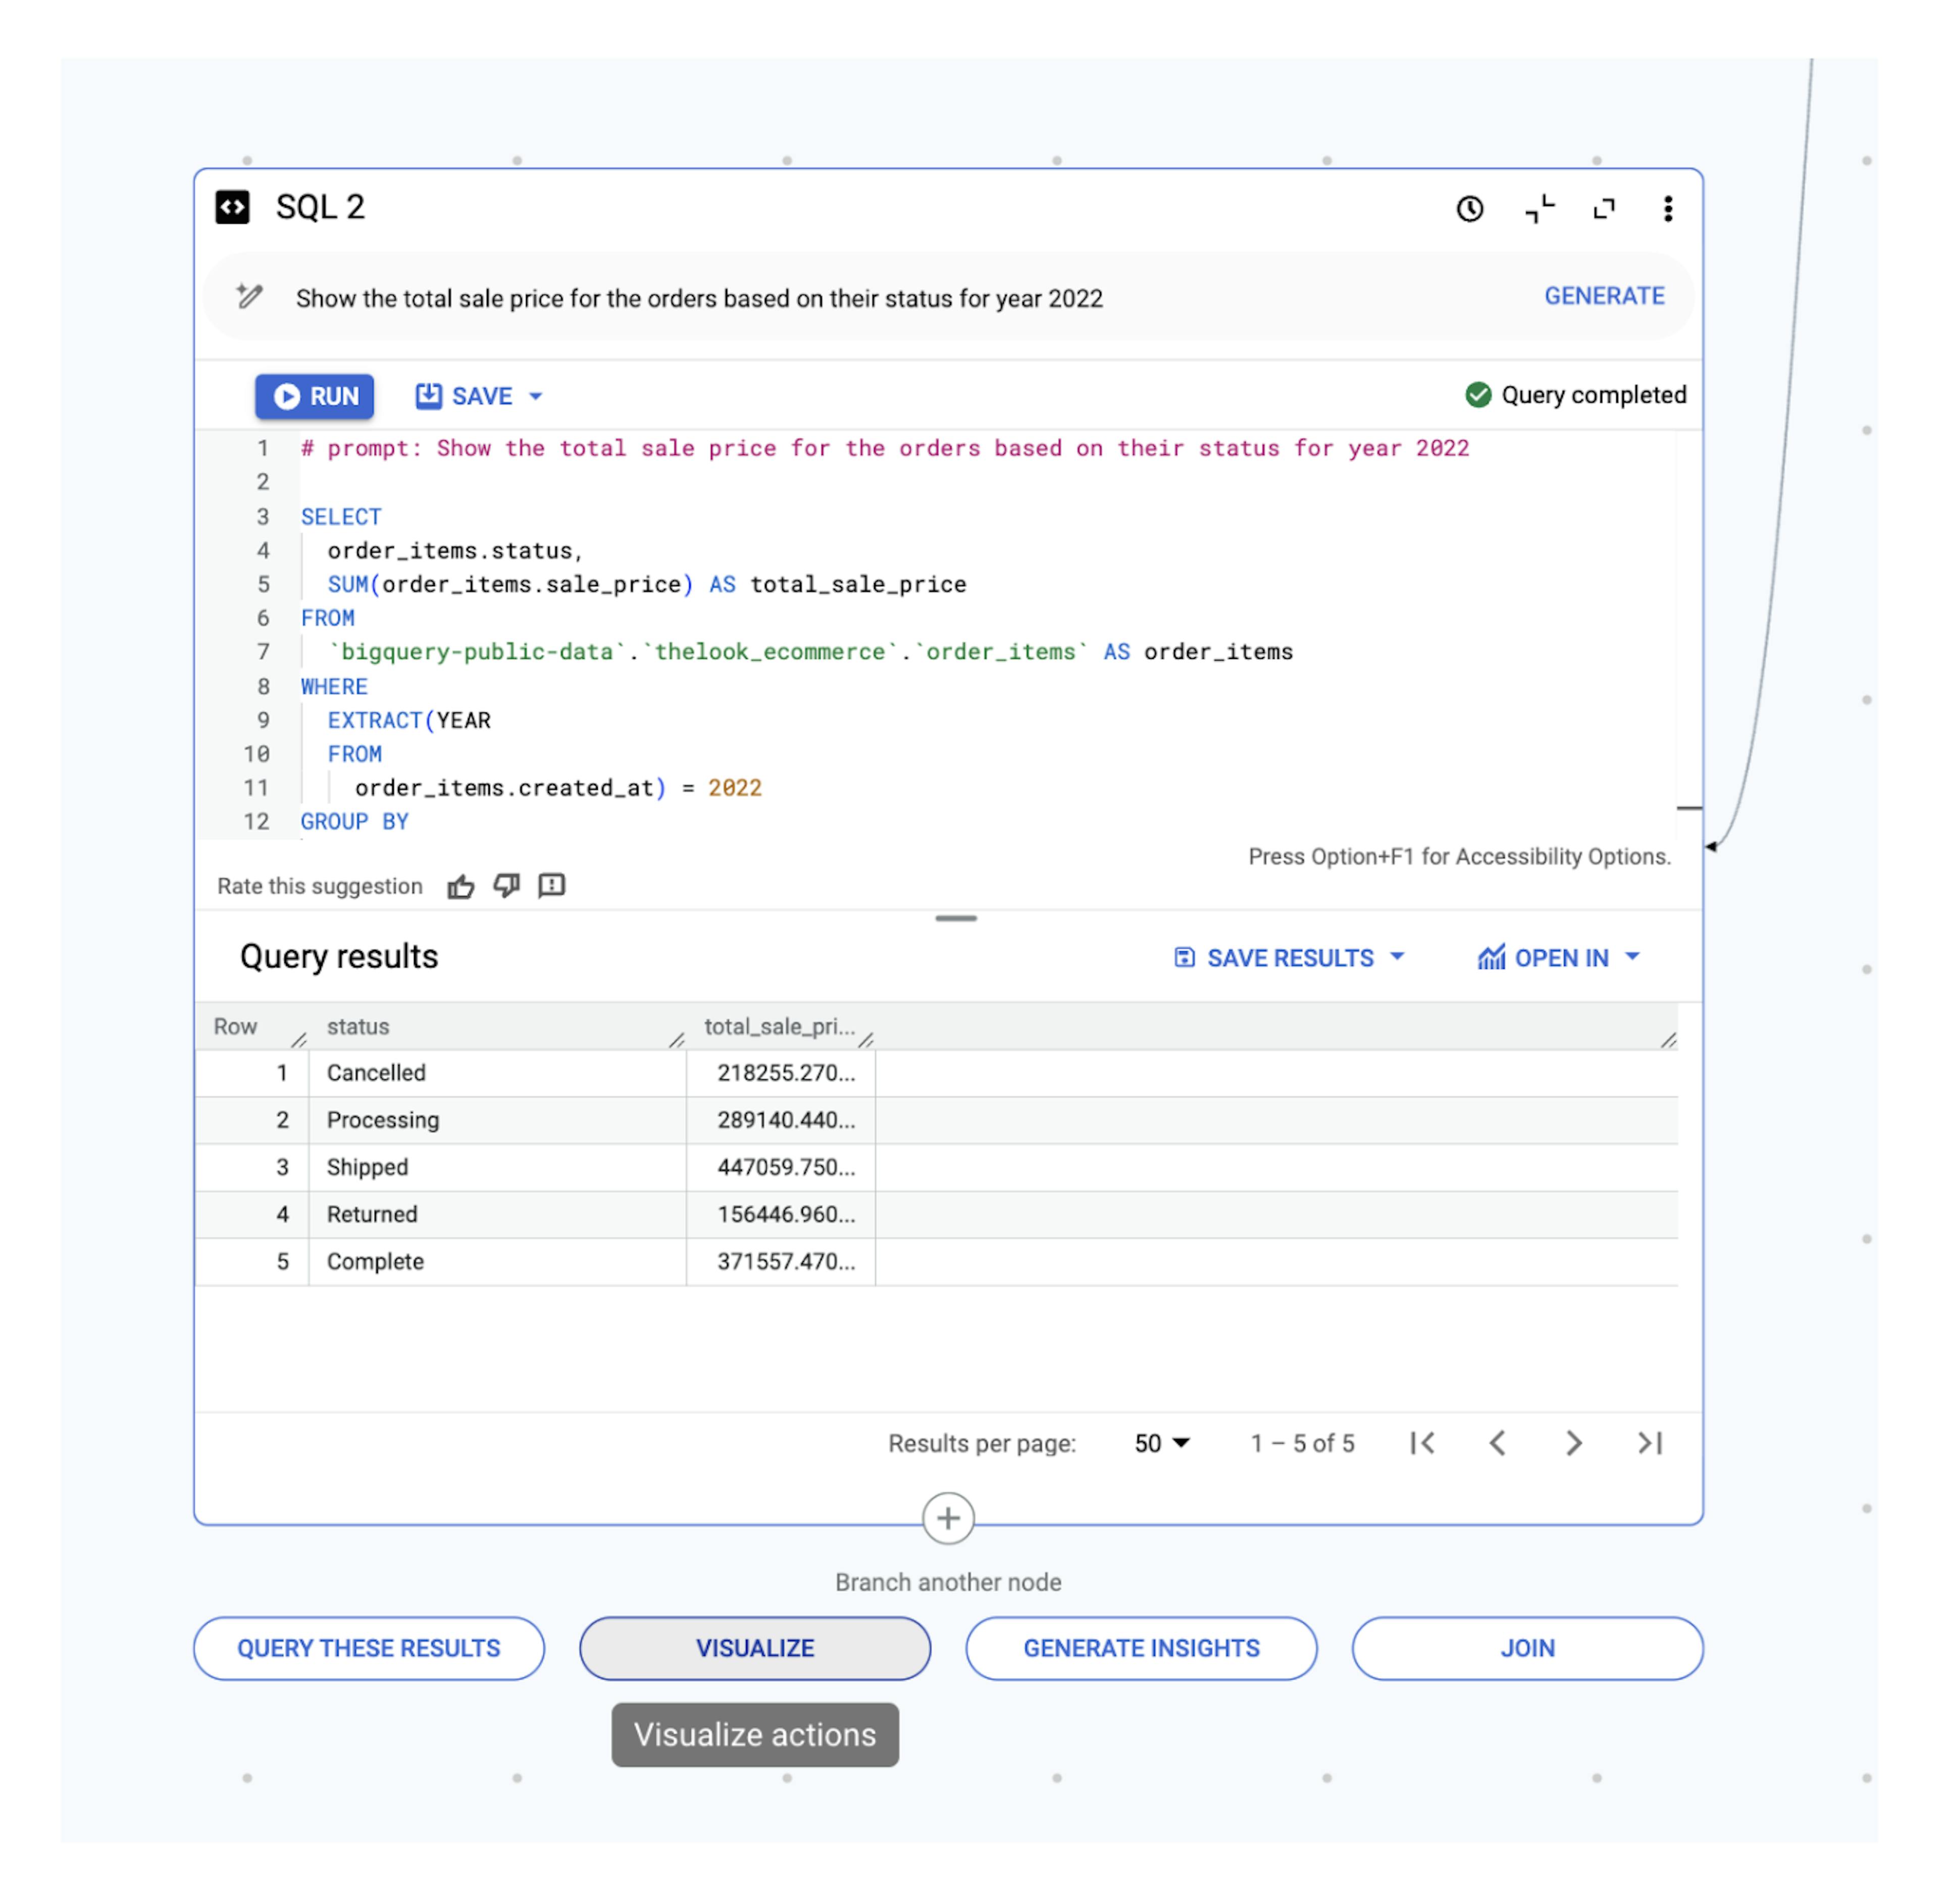Click GENERATE to generate SQL

click(x=1604, y=296)
